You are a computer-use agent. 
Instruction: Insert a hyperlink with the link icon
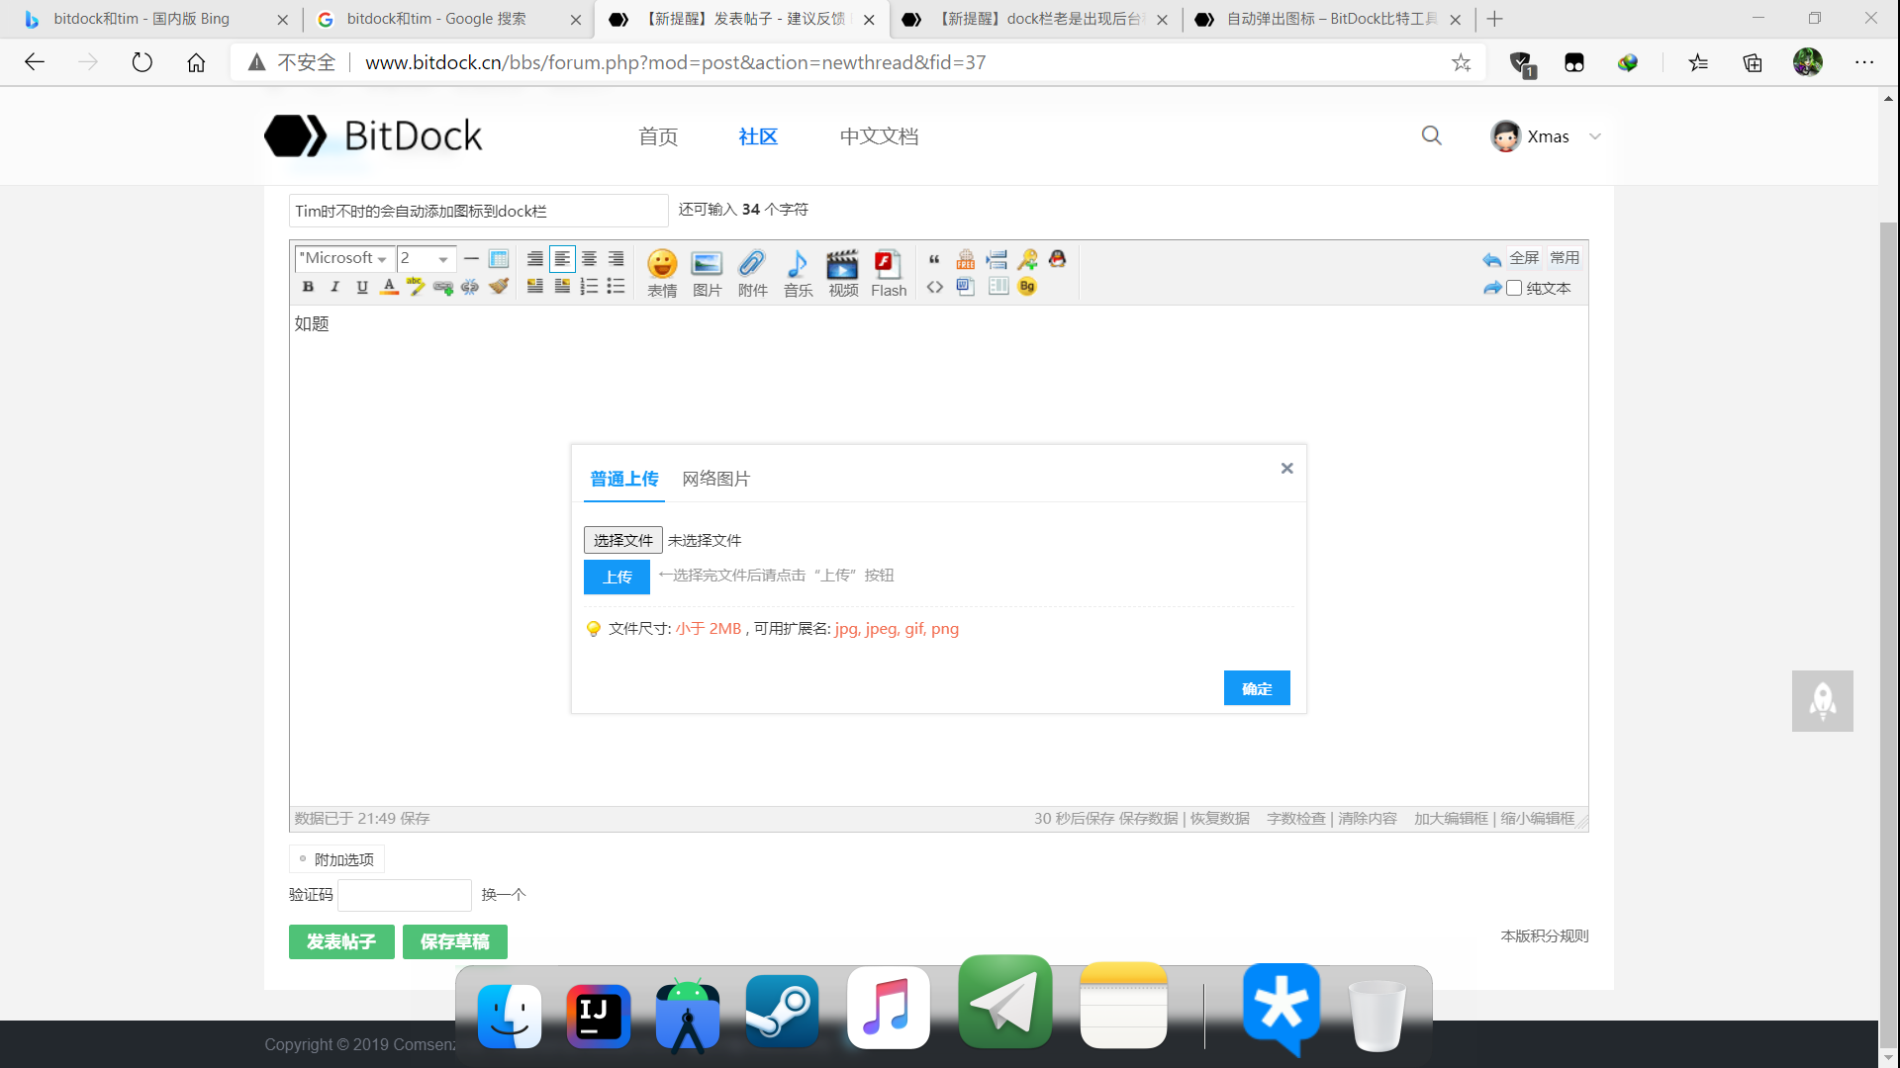point(443,287)
